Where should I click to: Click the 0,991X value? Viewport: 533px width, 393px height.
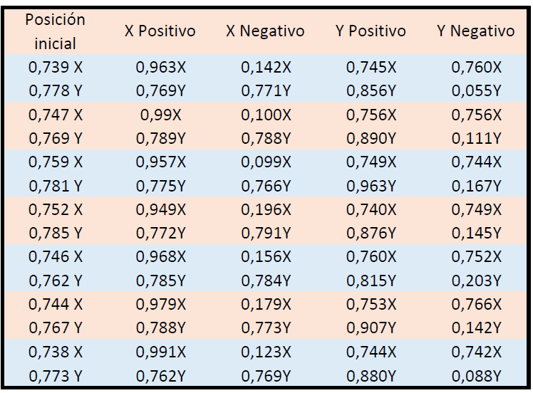pyautogui.click(x=160, y=352)
